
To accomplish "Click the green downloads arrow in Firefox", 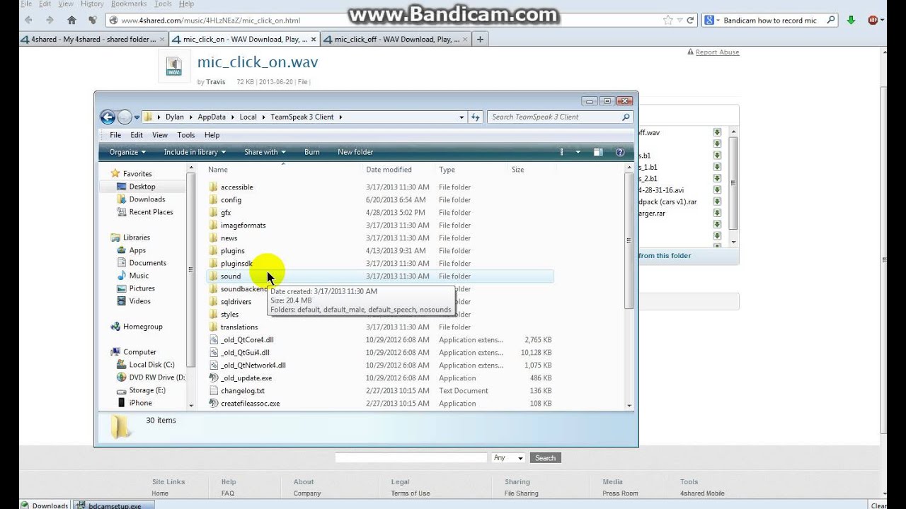I will coord(851,21).
